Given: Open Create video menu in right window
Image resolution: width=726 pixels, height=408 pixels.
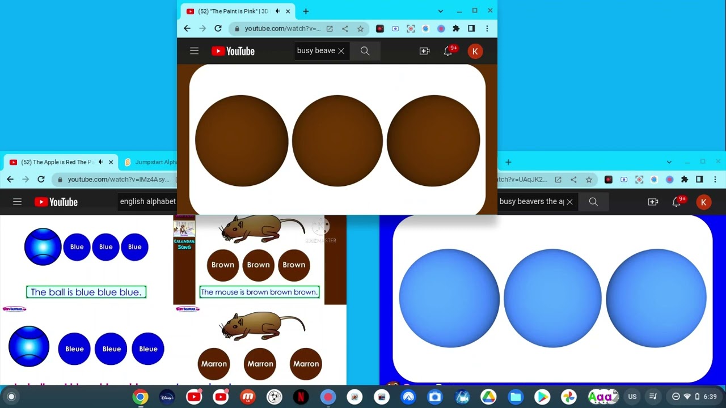Looking at the screenshot, I should point(653,202).
